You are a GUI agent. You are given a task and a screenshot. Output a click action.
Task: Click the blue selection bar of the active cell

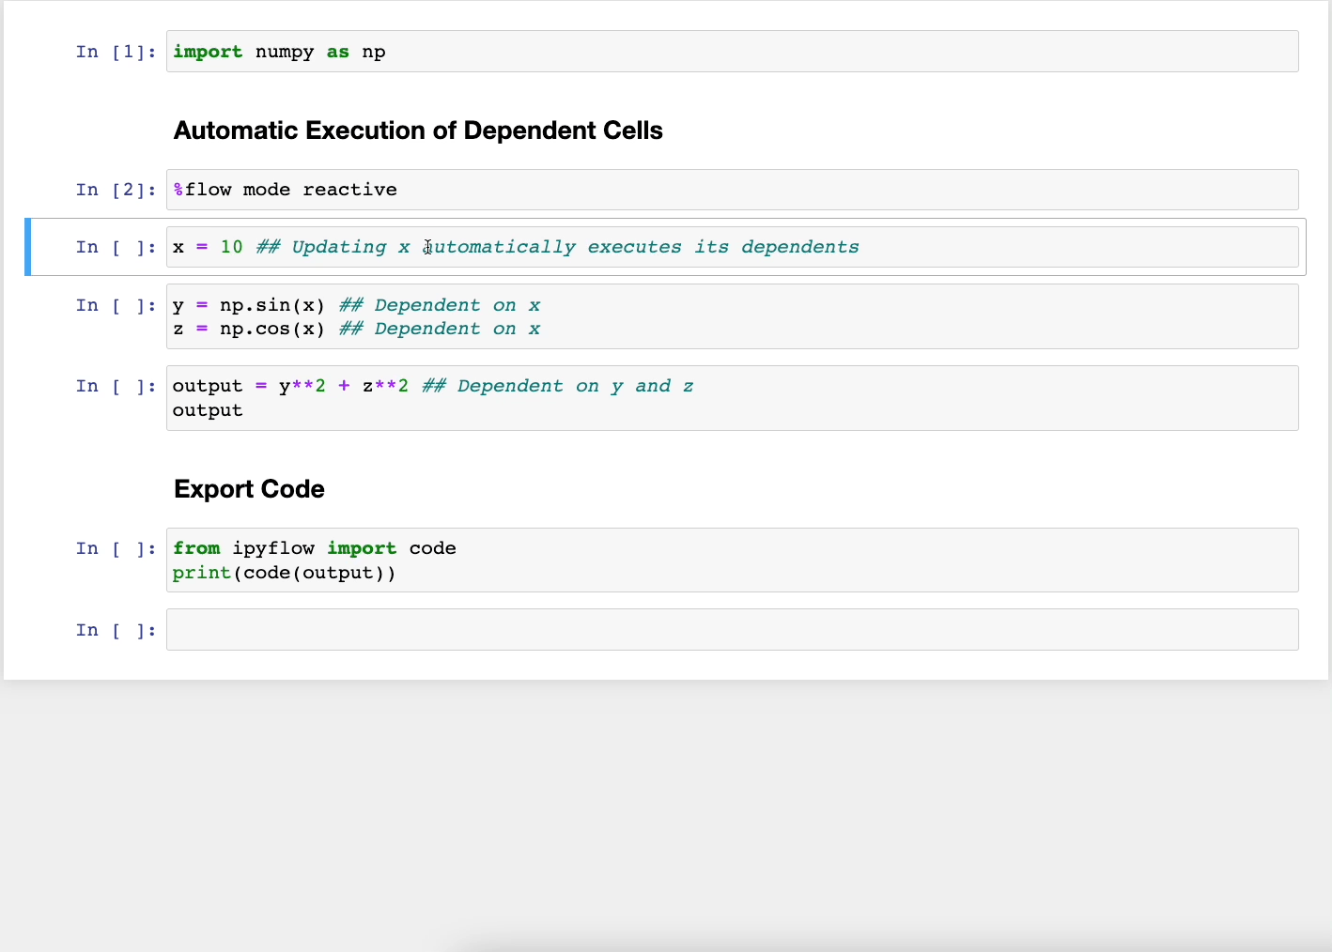point(28,247)
